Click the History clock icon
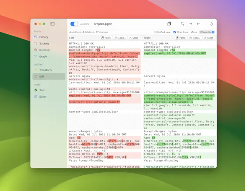245x191 pixels. pos(36,37)
